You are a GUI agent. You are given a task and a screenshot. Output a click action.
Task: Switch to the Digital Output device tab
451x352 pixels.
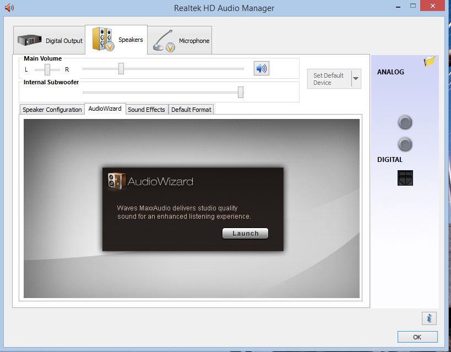click(50, 40)
